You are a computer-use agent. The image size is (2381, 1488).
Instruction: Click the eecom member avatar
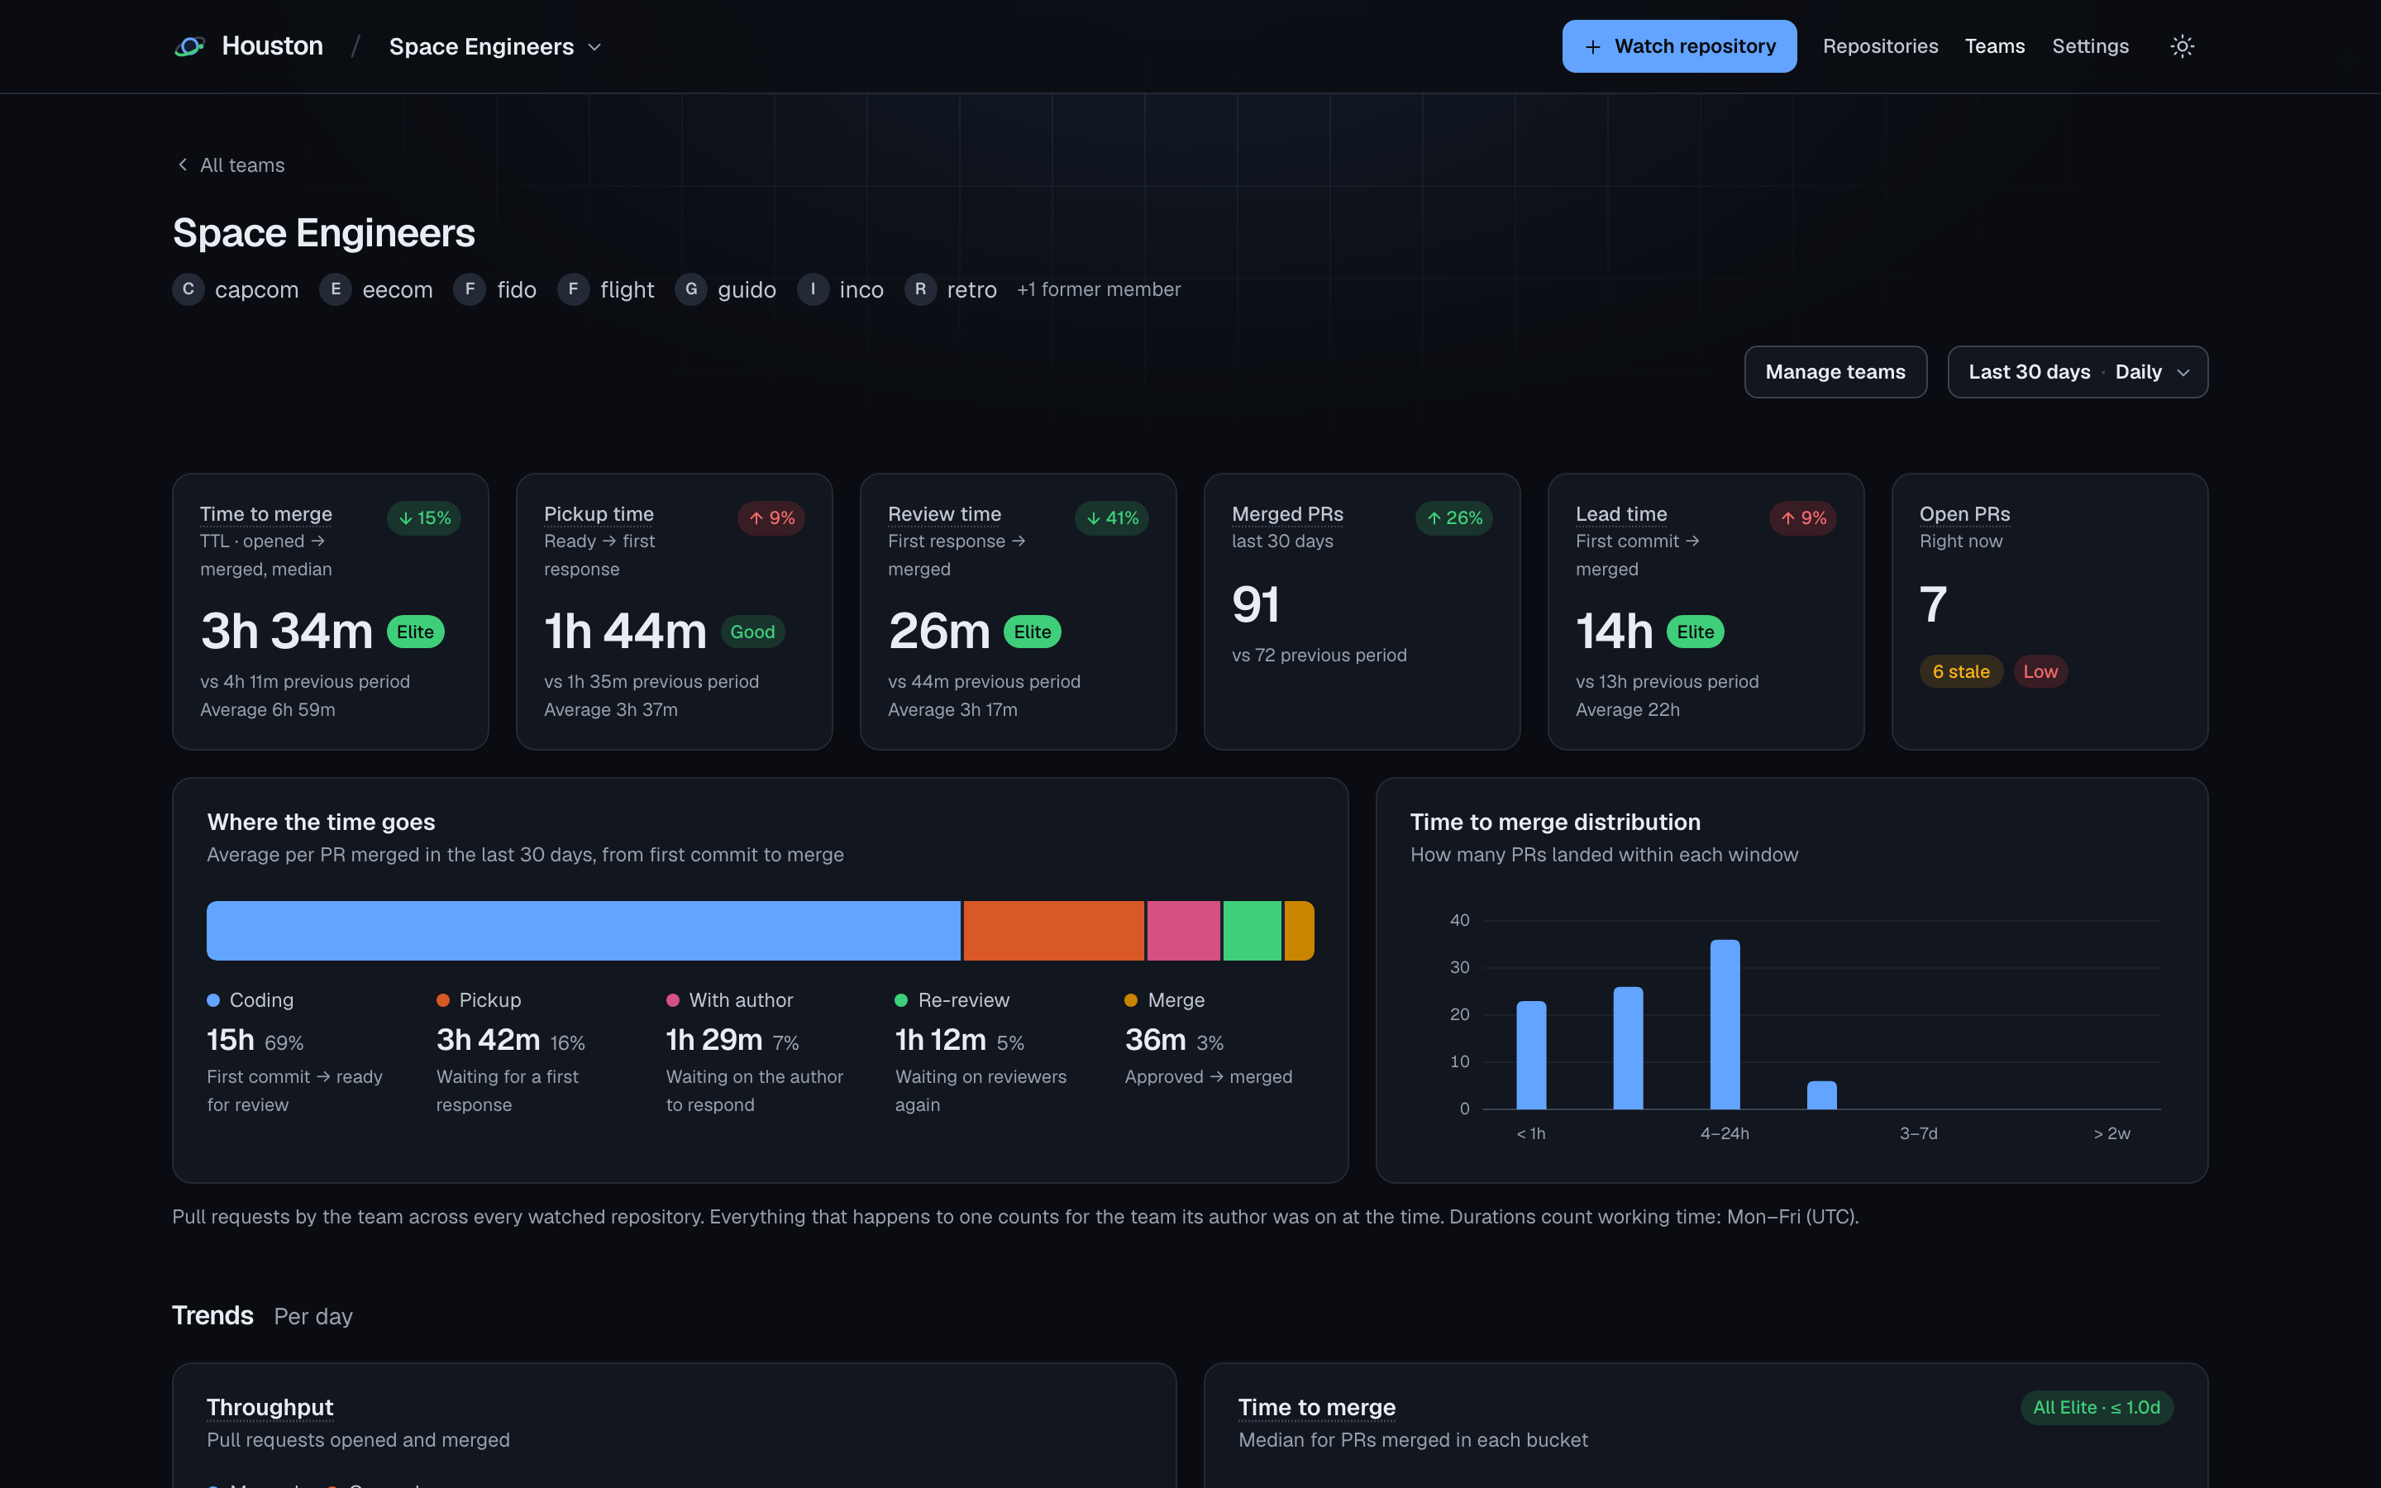click(336, 289)
